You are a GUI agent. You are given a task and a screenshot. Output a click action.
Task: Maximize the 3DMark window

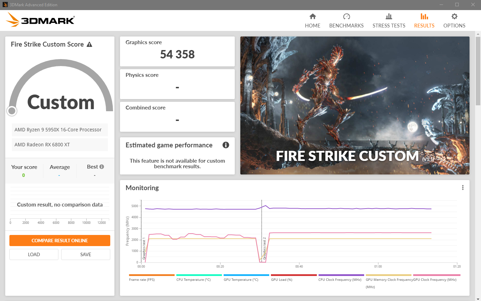pyautogui.click(x=457, y=5)
